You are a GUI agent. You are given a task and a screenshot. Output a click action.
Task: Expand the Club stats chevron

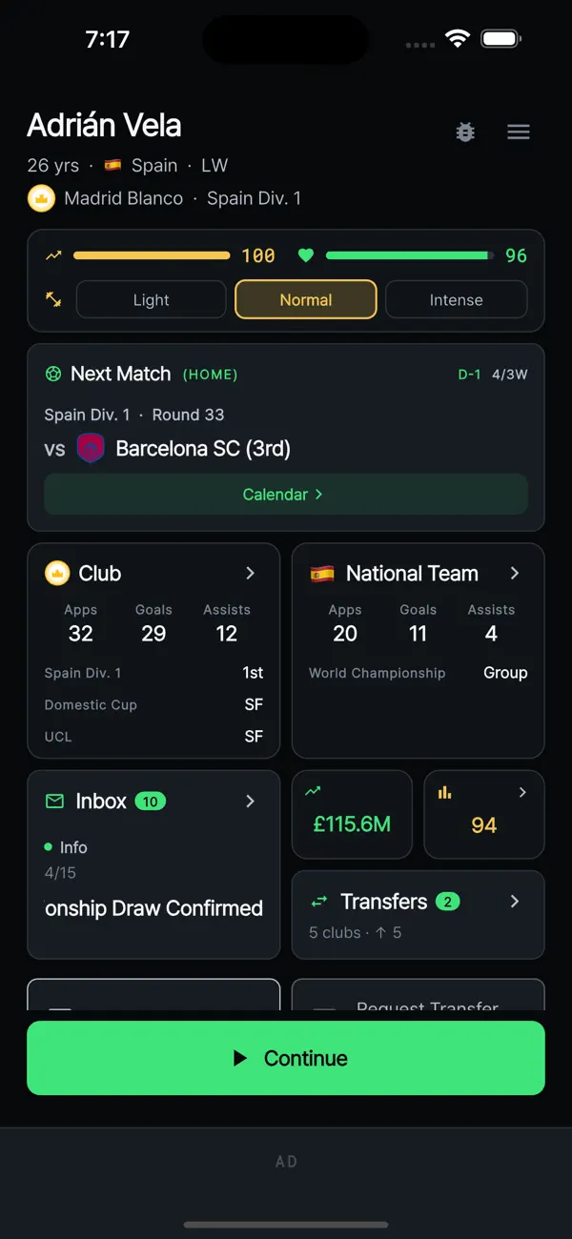tap(251, 573)
